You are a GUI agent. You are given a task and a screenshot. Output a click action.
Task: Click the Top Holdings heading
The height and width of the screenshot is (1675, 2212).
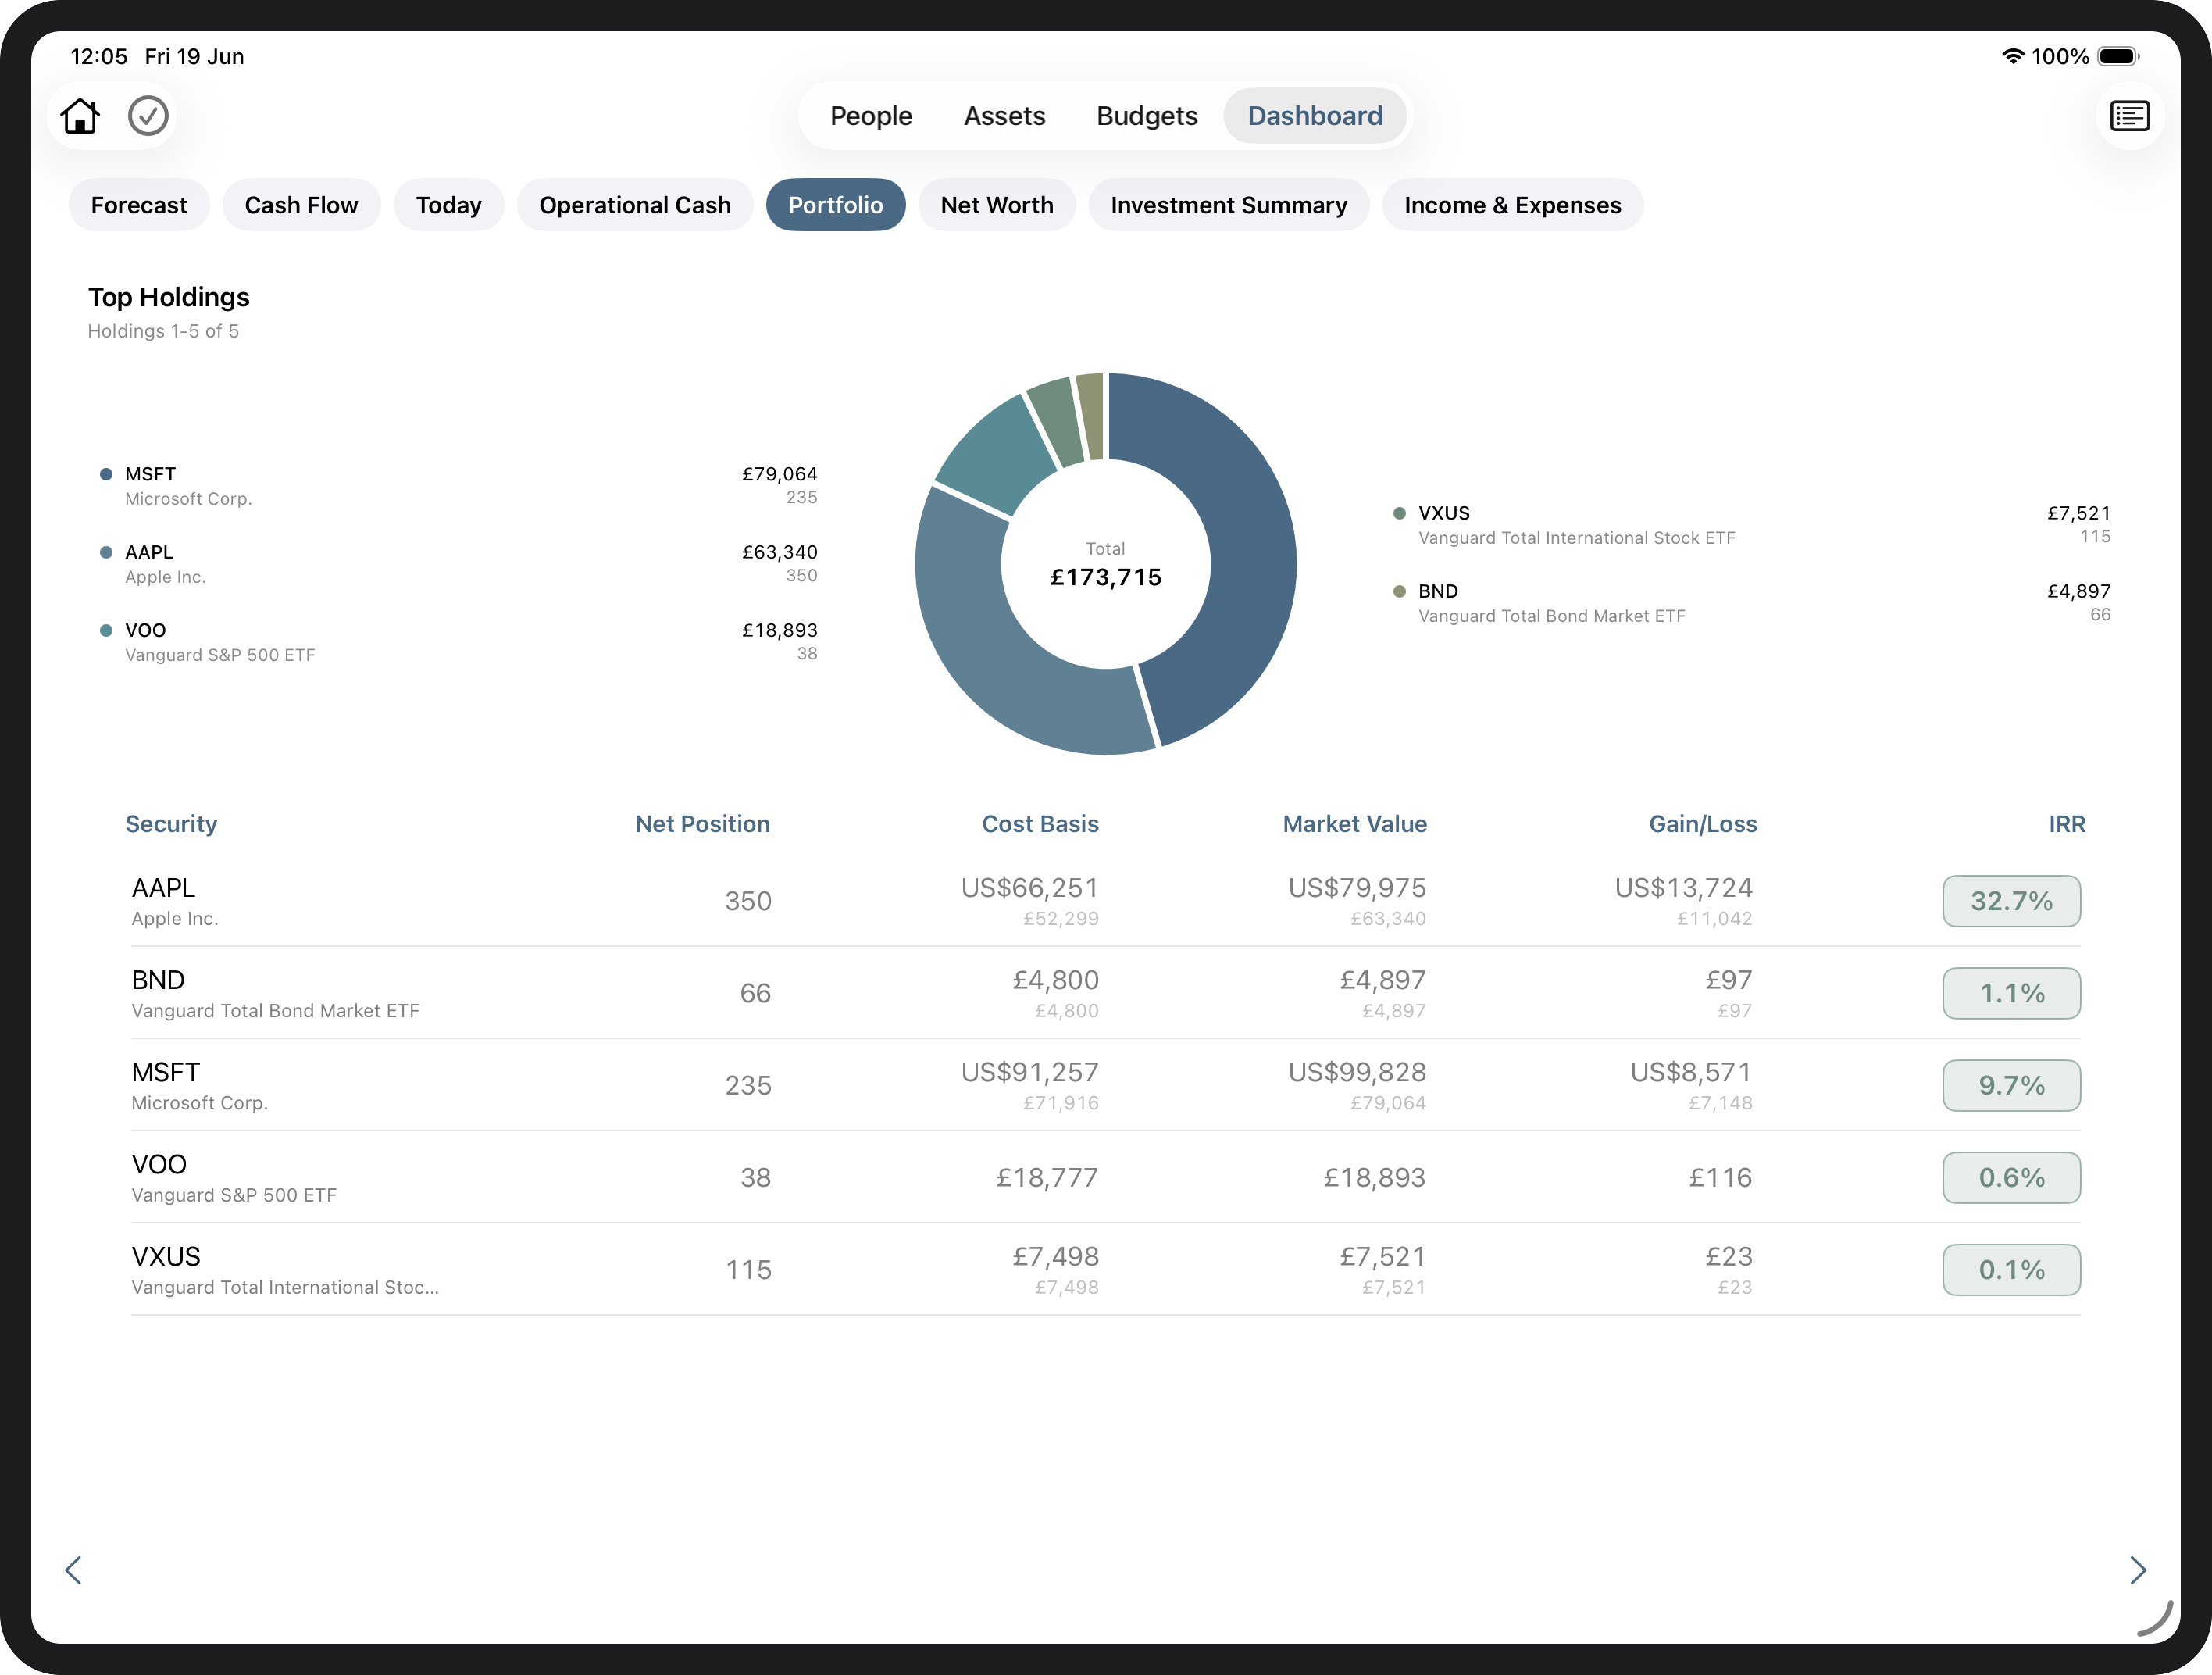coord(169,297)
